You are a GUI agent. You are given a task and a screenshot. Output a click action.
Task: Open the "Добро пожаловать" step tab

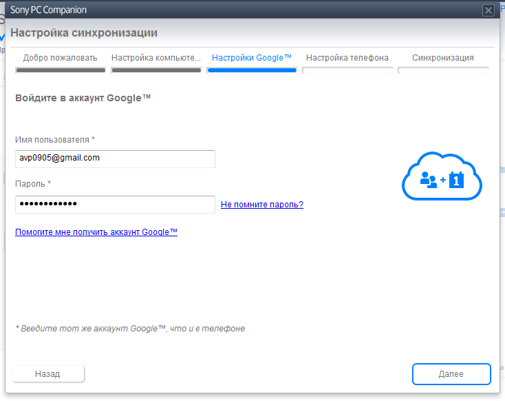61,58
